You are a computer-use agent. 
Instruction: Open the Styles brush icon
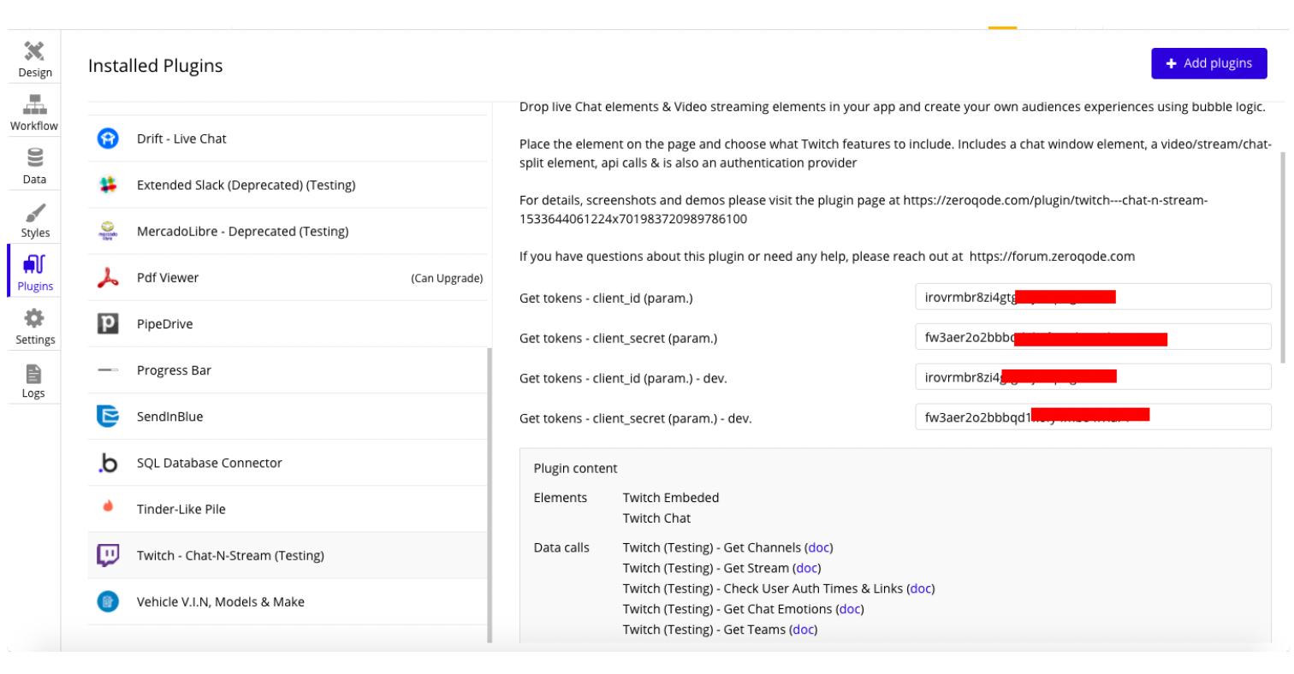34,212
